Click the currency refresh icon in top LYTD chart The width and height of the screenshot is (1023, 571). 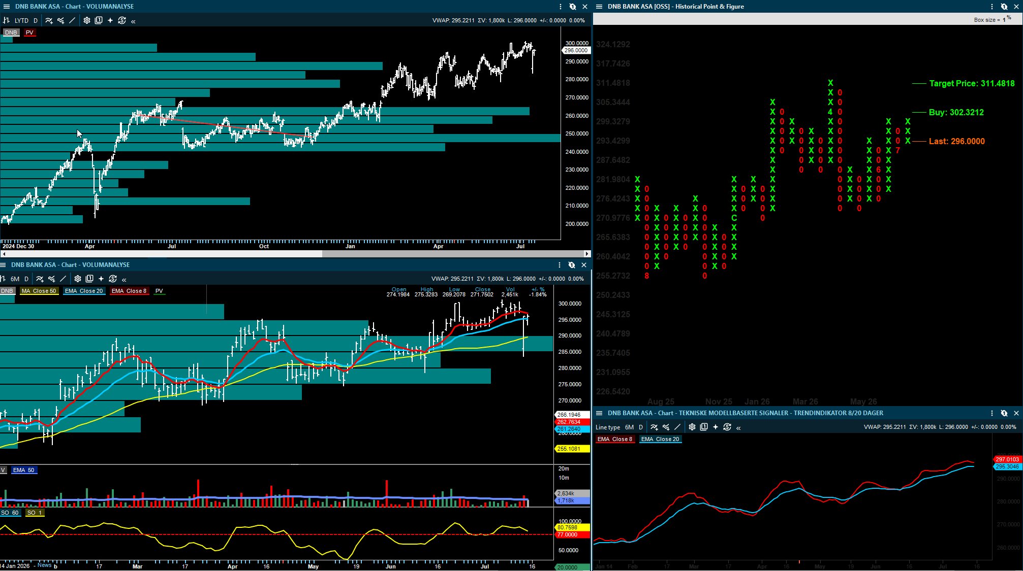122,20
